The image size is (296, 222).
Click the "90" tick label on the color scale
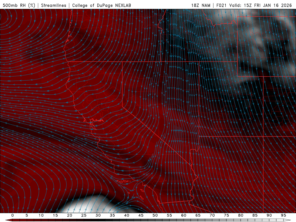269,215
